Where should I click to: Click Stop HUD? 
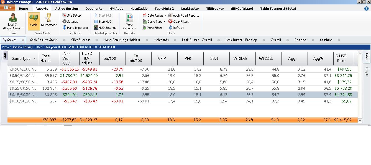[x=103, y=22]
